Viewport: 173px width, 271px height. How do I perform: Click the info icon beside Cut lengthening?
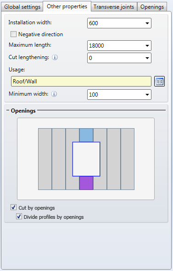click(x=55, y=57)
